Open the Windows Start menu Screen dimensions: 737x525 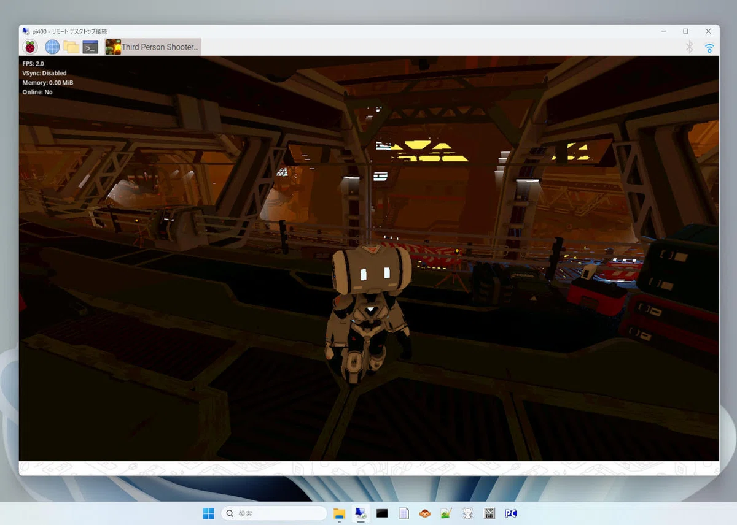coord(209,513)
